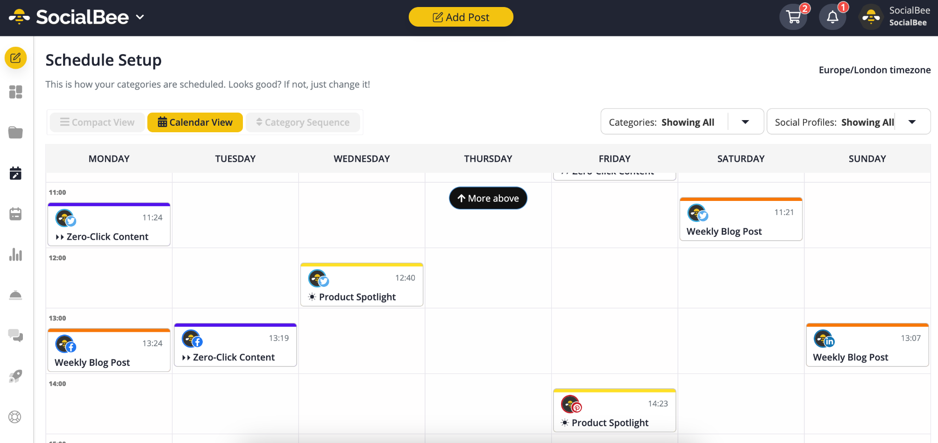
Task: Open the SocialBee logo workspace chevron
Action: (140, 17)
